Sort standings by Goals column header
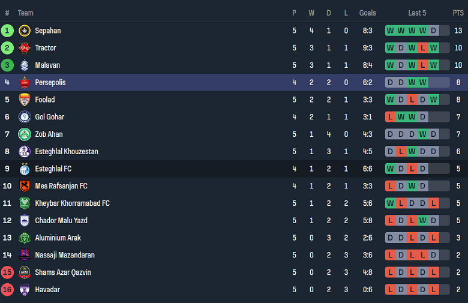 (x=367, y=13)
